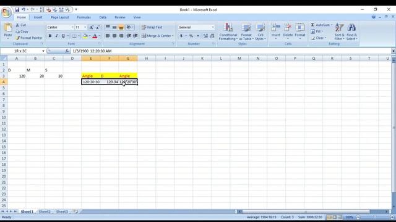The height and width of the screenshot is (222, 396).
Task: Open the Office Button menu
Action: 6,12
